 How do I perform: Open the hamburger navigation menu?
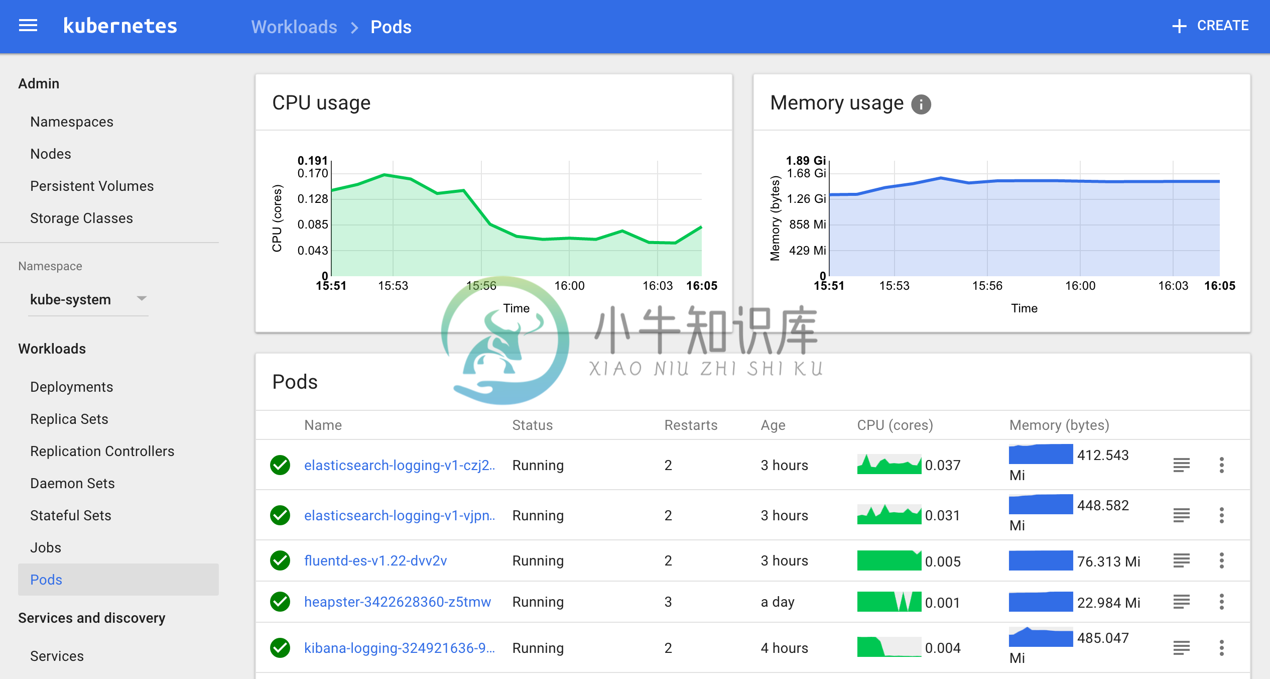pyautogui.click(x=28, y=26)
